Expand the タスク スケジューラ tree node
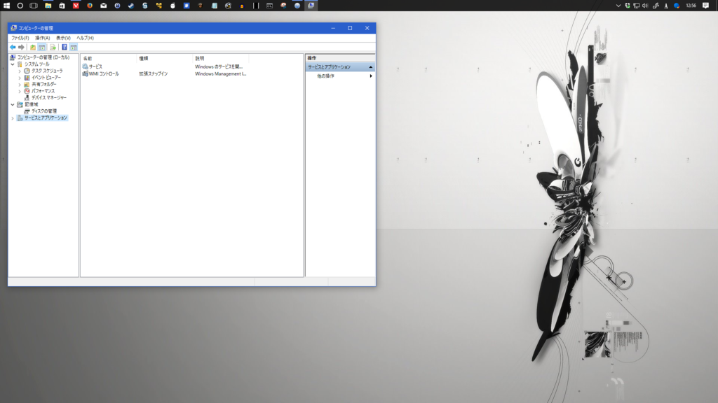718x403 pixels. click(20, 71)
